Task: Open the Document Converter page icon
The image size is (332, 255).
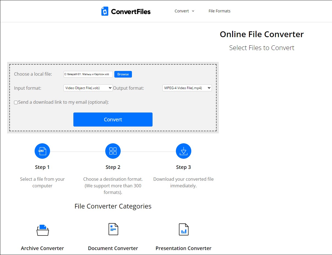Action: 113,229
